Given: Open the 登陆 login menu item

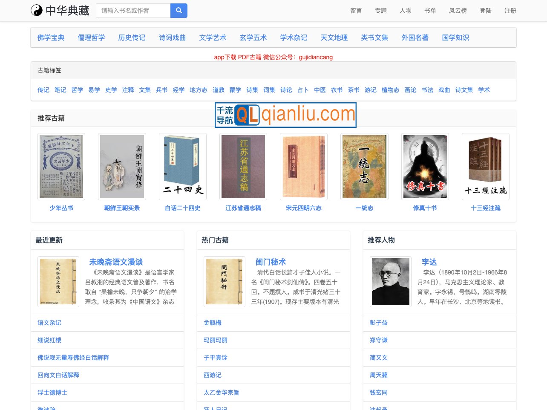Looking at the screenshot, I should point(485,11).
